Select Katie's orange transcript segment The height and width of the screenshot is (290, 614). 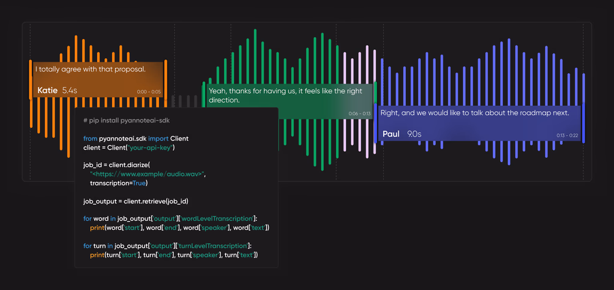point(98,80)
